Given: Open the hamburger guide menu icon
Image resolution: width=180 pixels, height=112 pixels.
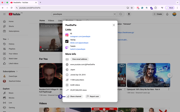Looking at the screenshot, I should (4, 14).
